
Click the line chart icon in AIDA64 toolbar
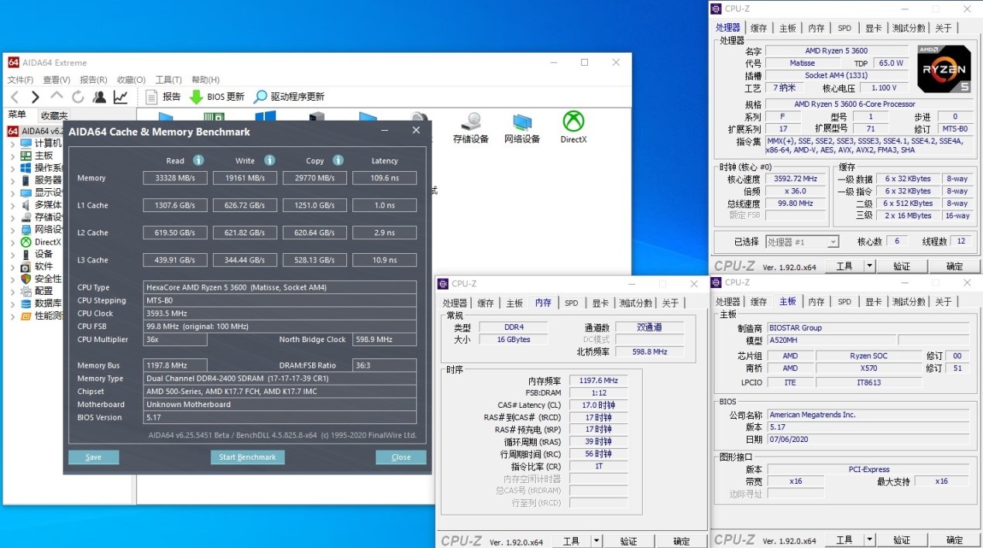click(x=120, y=97)
